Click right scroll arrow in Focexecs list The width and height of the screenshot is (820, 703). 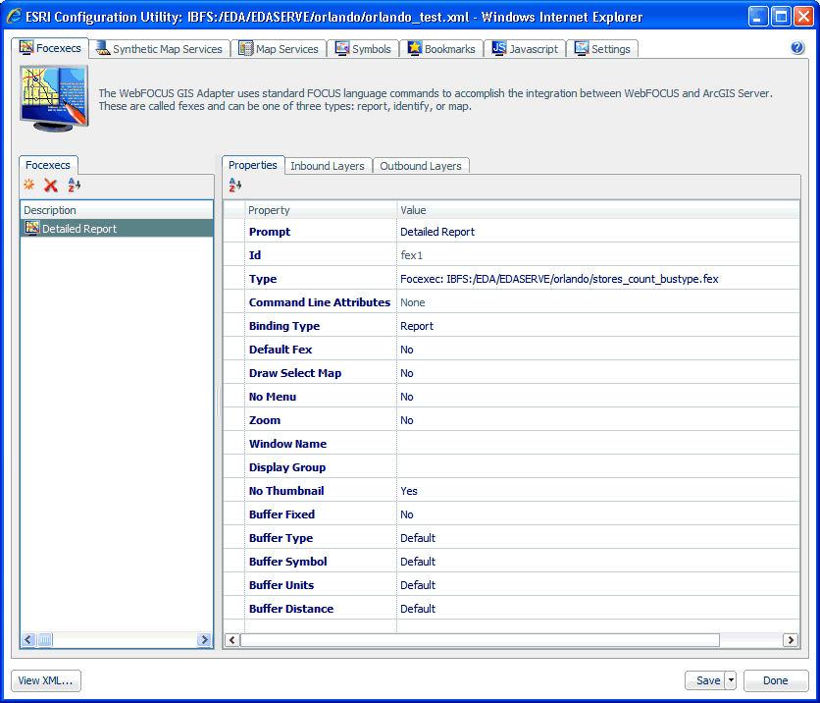click(x=204, y=639)
